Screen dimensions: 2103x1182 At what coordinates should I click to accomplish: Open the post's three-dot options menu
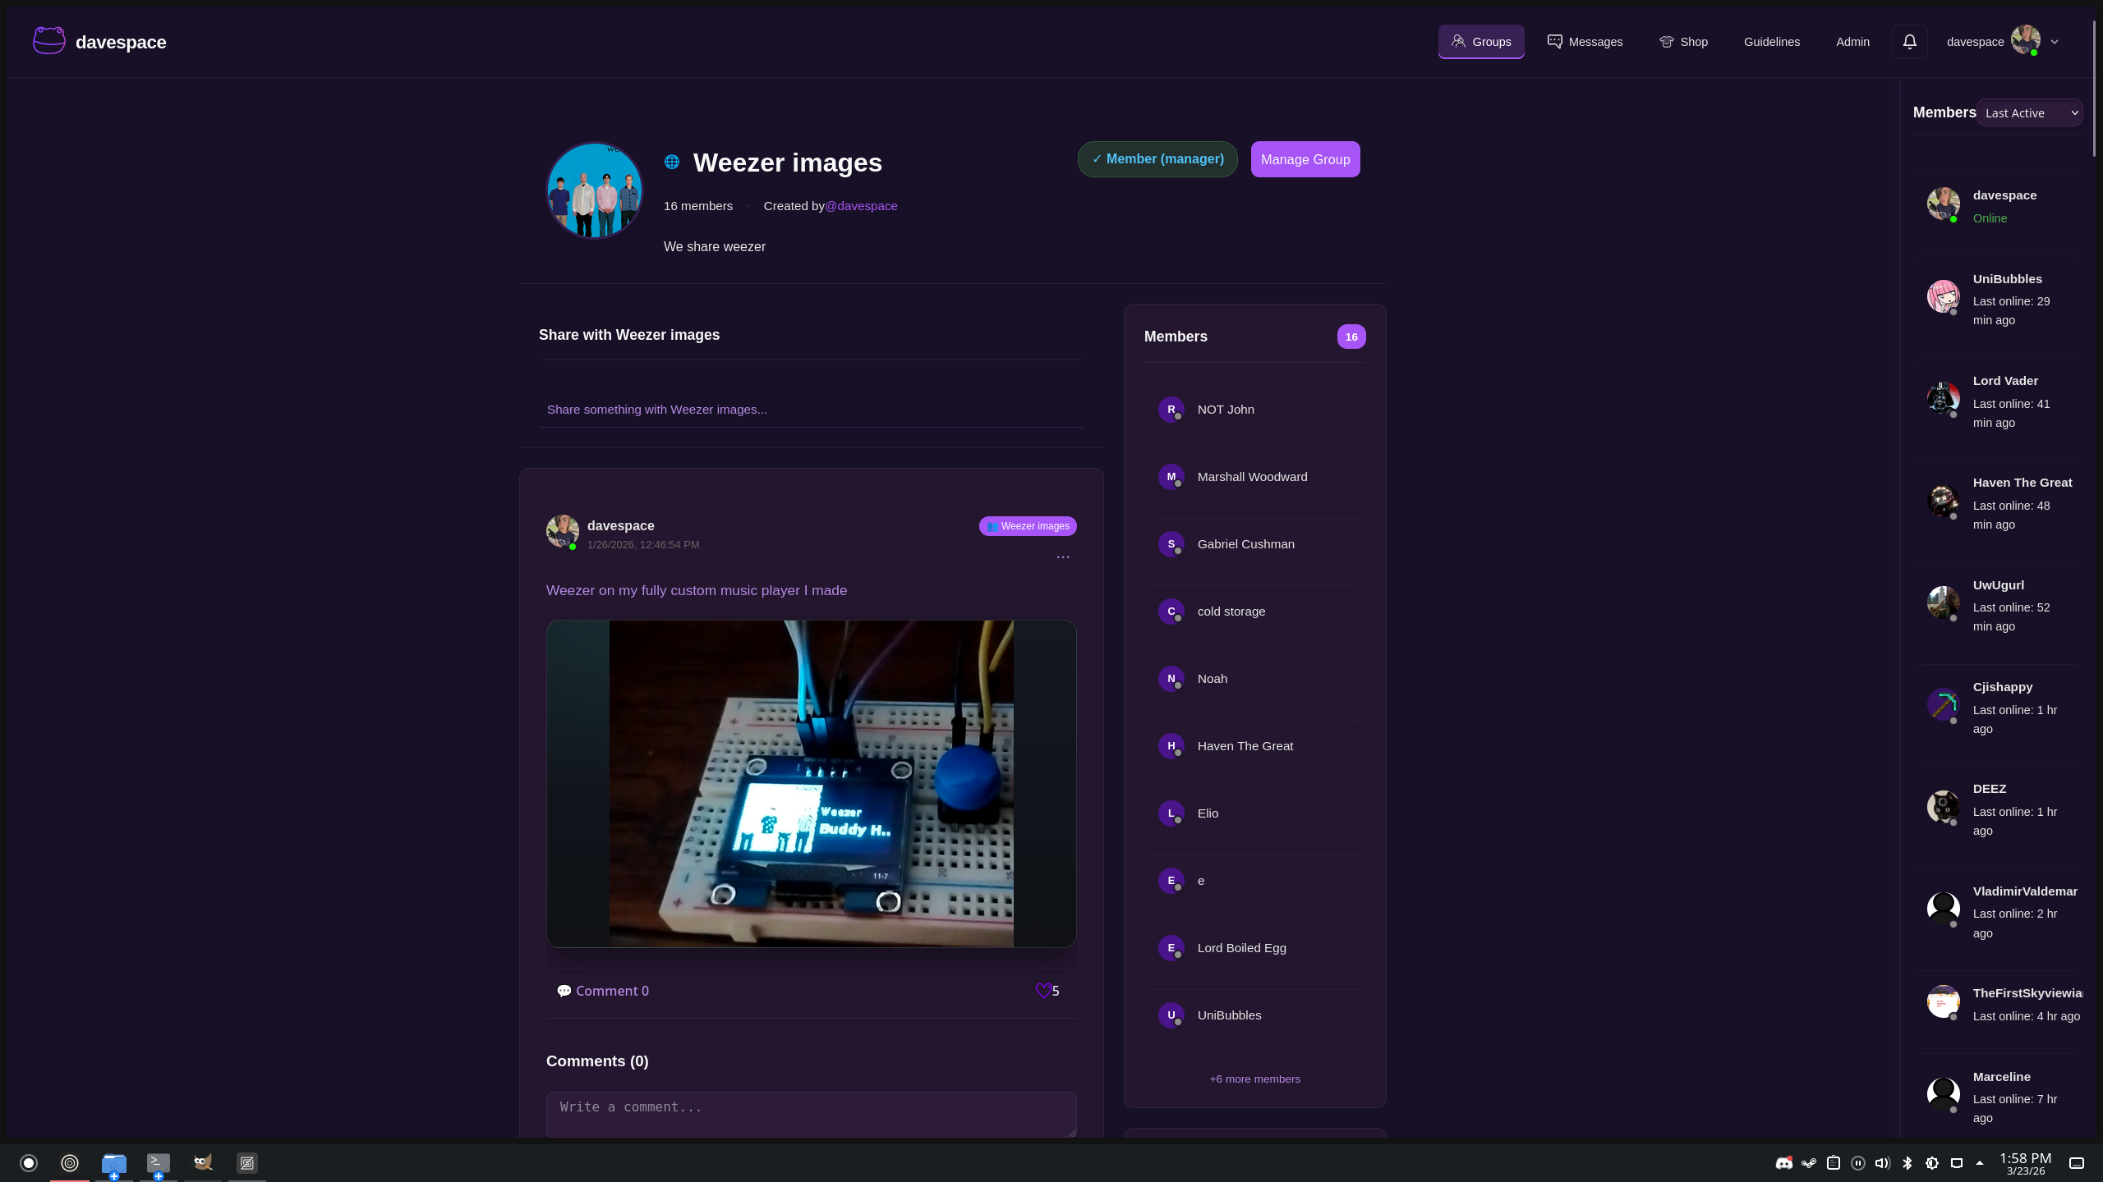[x=1063, y=557]
